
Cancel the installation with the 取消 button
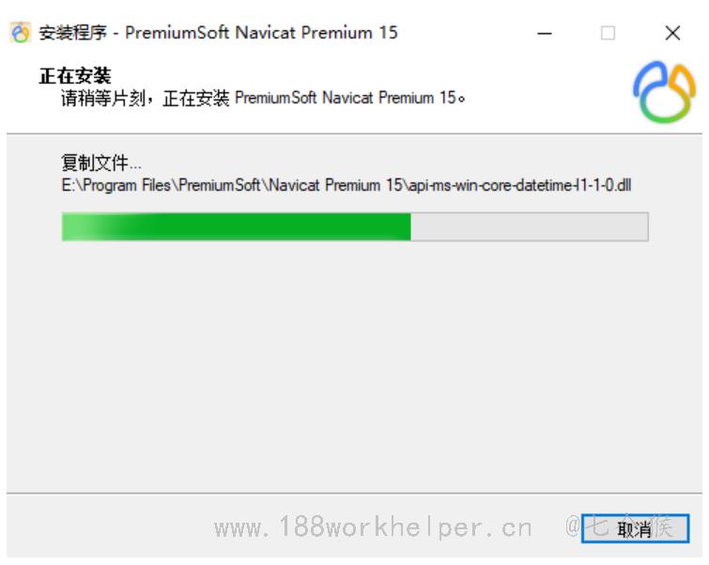click(x=635, y=528)
